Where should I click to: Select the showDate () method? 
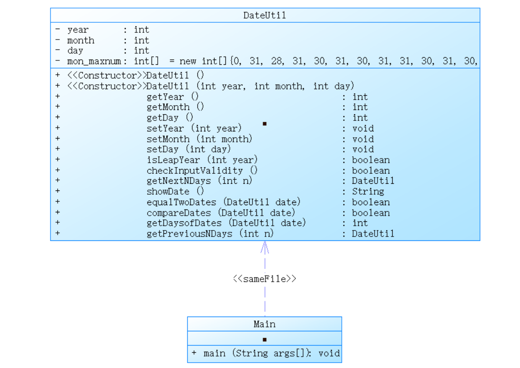[175, 191]
